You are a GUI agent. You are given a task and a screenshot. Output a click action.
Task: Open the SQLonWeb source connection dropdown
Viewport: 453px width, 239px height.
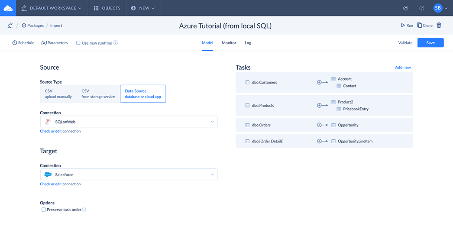129,122
